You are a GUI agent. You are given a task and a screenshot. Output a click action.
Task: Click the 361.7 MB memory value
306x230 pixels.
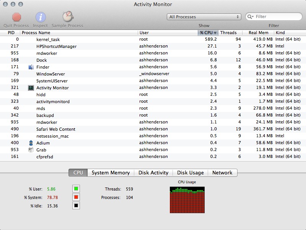click(263, 129)
